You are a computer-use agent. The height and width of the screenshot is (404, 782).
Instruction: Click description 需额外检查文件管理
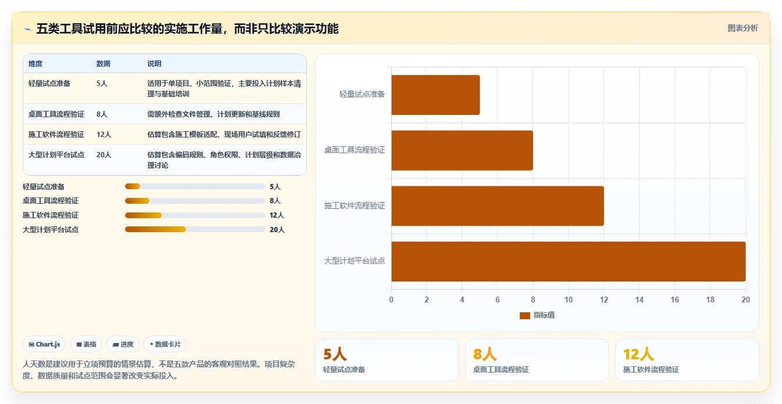(213, 114)
